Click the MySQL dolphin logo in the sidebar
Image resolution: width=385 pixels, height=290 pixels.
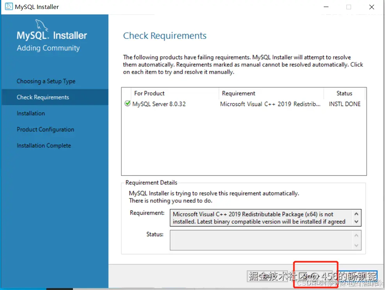41,25
